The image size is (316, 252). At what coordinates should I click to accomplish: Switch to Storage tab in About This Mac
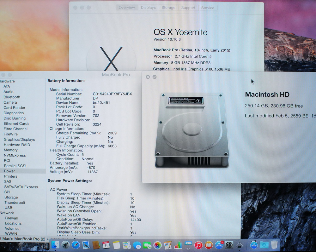pos(168,8)
